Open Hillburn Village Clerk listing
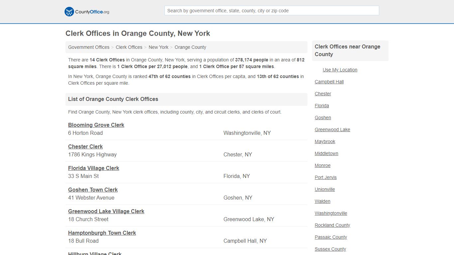Screen dimensions: 454x255 pyautogui.click(x=95, y=253)
